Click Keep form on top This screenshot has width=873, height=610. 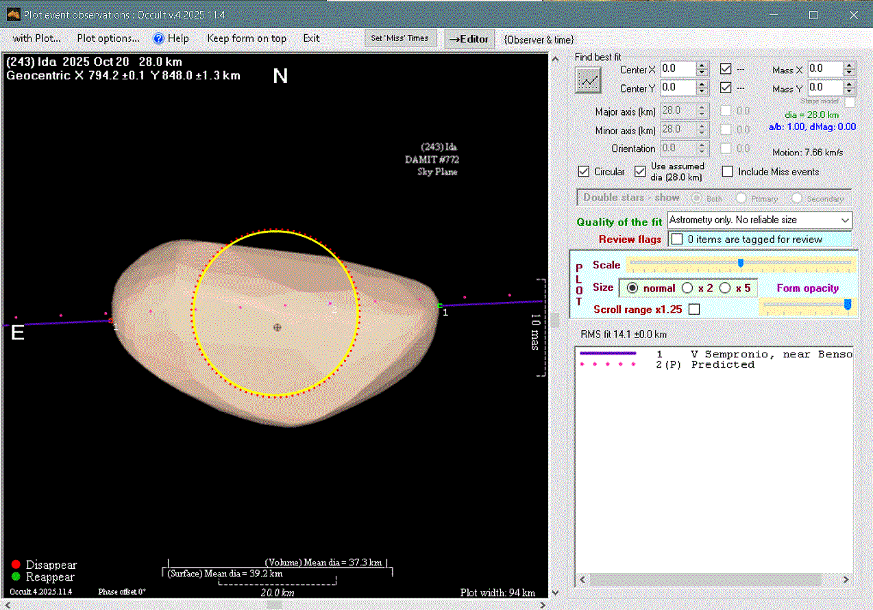pyautogui.click(x=247, y=38)
